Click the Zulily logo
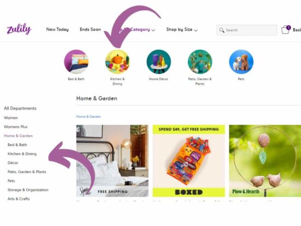The image size is (301, 226). click(x=19, y=29)
